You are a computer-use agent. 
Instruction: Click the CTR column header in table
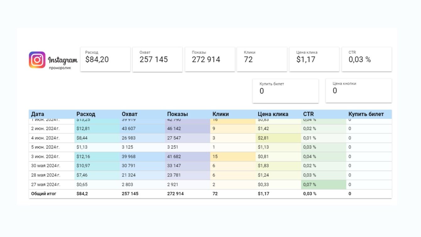(x=309, y=114)
